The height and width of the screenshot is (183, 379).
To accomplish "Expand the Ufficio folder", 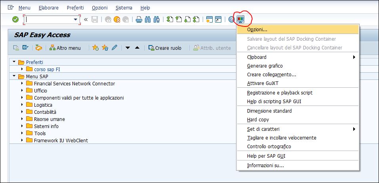I will 22,91.
